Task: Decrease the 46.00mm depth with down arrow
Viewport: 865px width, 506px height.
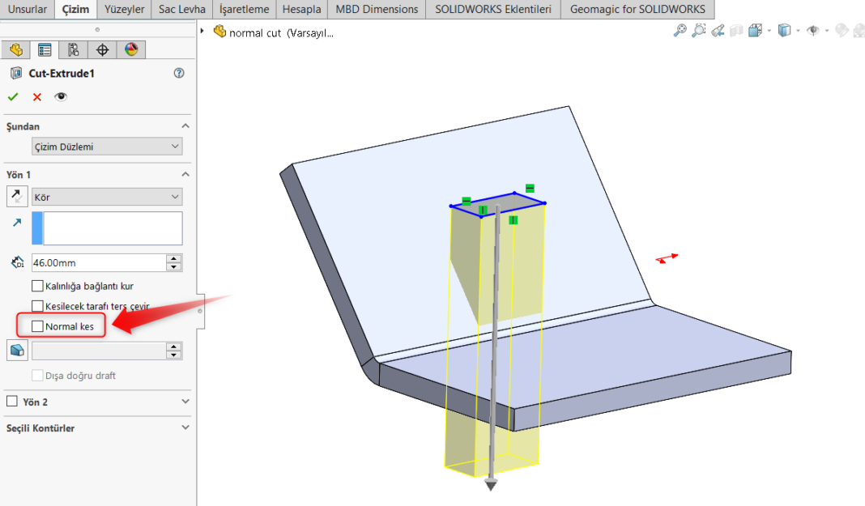Action: click(174, 267)
